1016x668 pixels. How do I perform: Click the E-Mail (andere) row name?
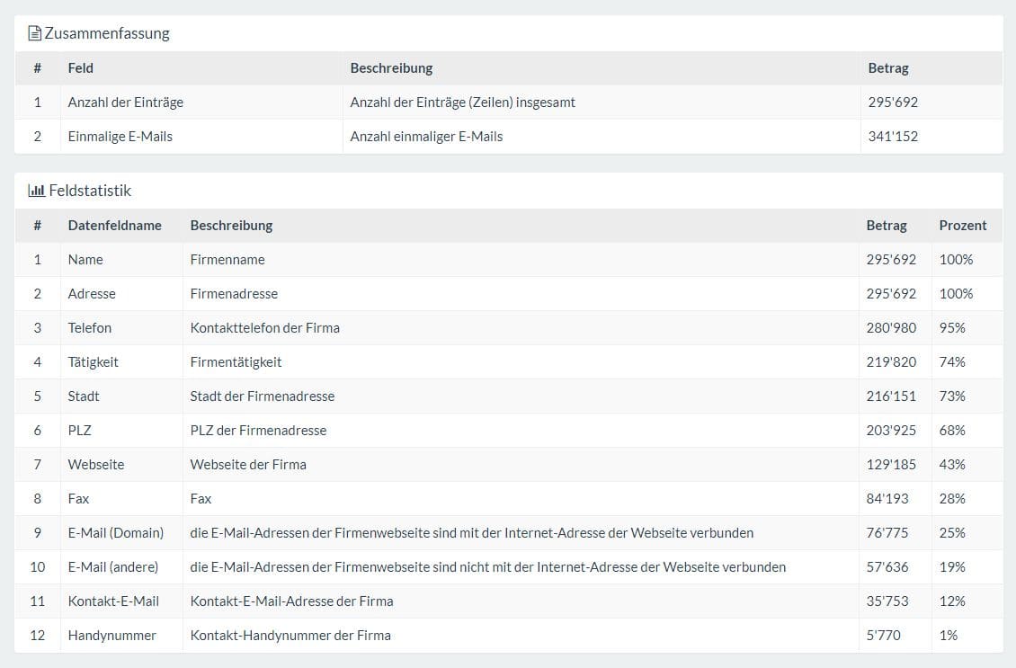tap(112, 567)
